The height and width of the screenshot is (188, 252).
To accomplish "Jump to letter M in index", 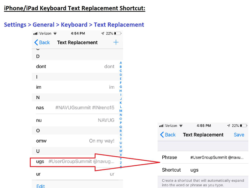I will tap(121, 111).
